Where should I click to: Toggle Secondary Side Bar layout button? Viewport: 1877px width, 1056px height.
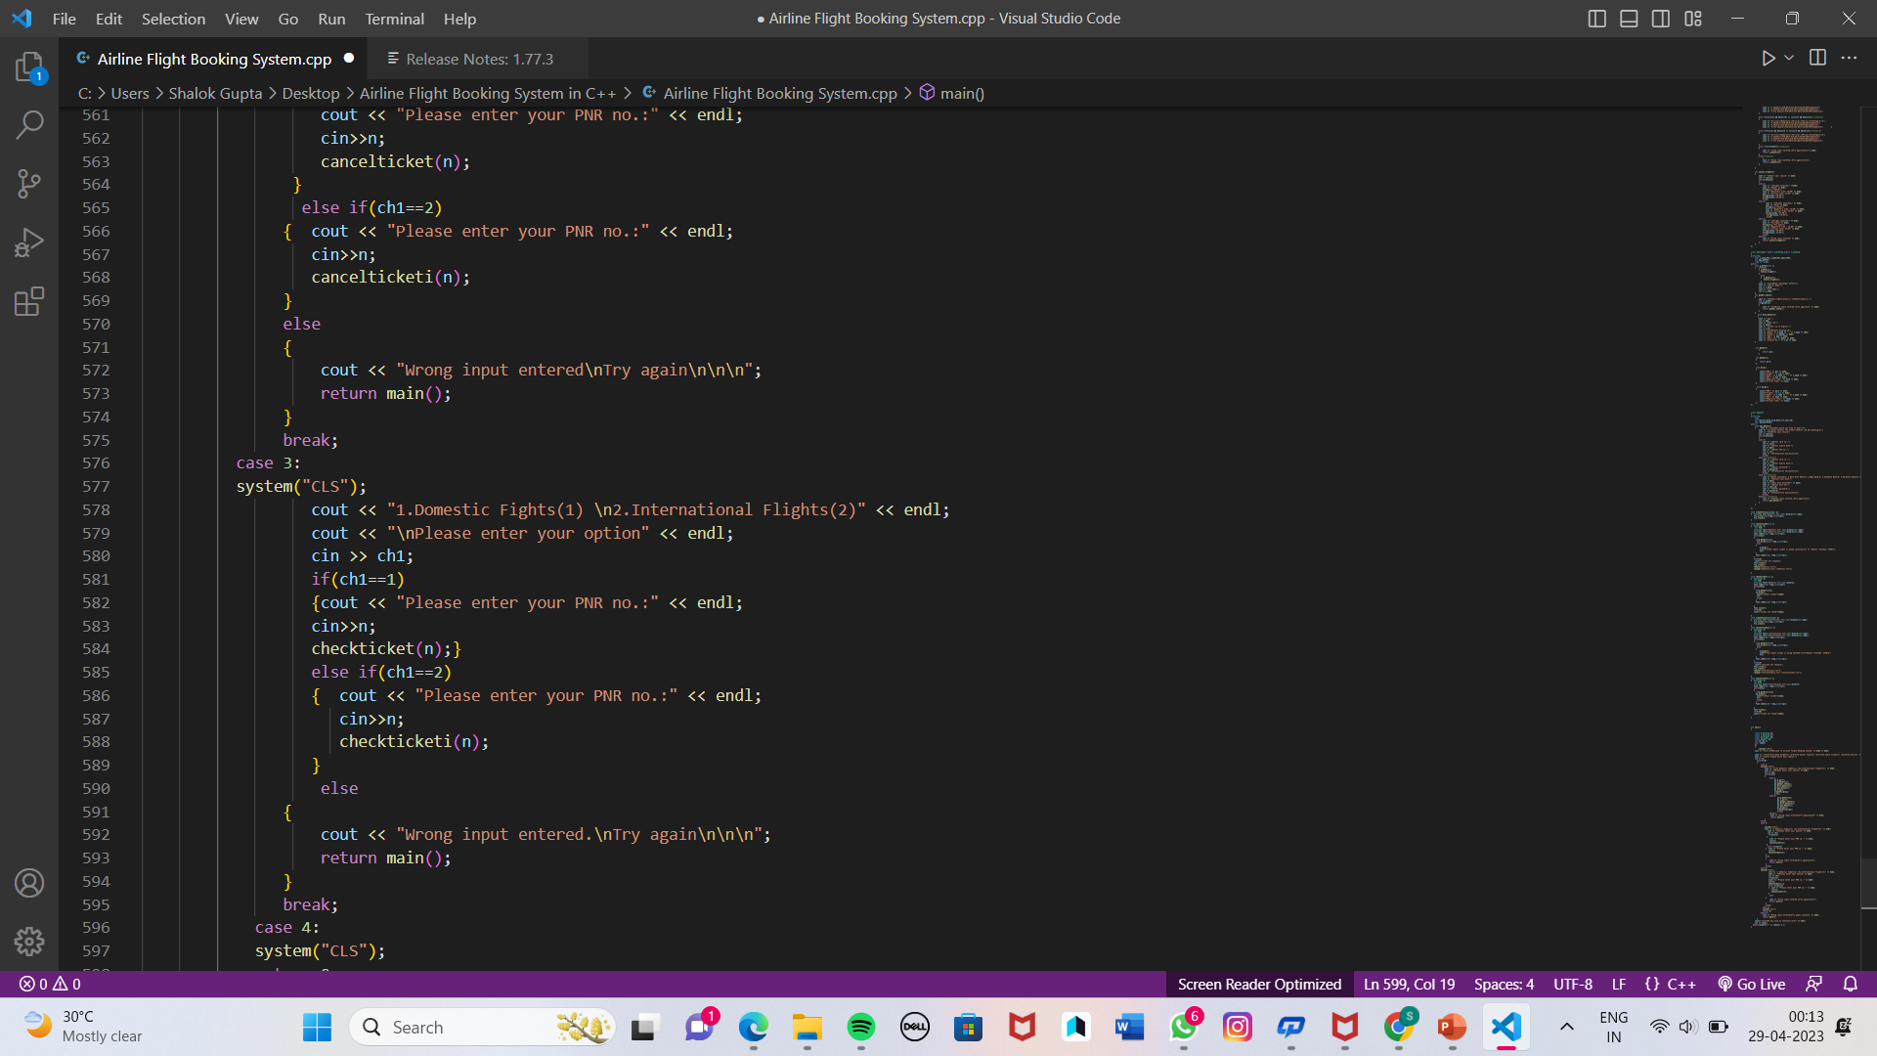(1661, 19)
